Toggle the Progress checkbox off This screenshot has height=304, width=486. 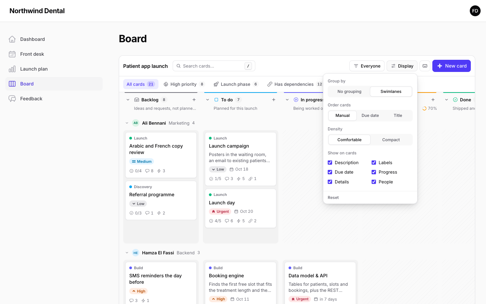coord(374,172)
